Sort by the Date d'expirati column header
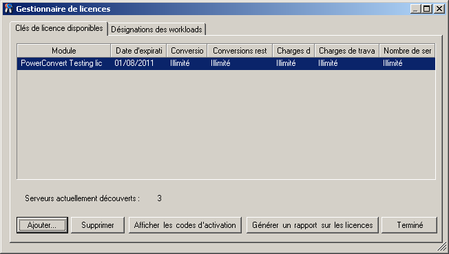The height and width of the screenshot is (254, 449). [x=138, y=51]
